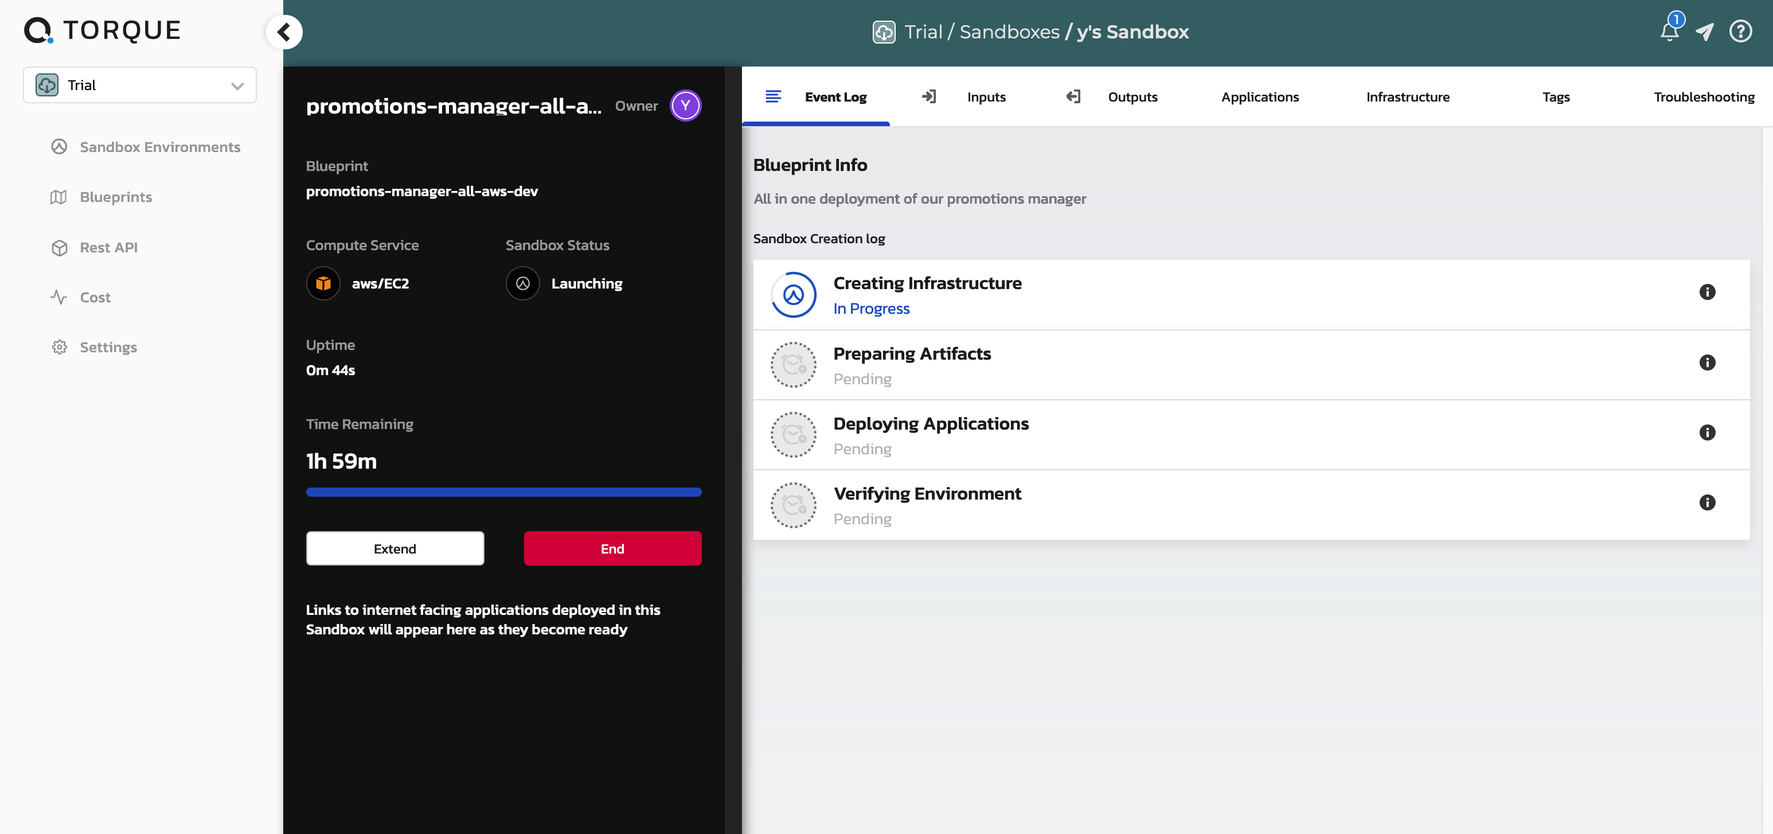Click the Event Log list icon
This screenshot has height=834, width=1773.
[x=773, y=96]
